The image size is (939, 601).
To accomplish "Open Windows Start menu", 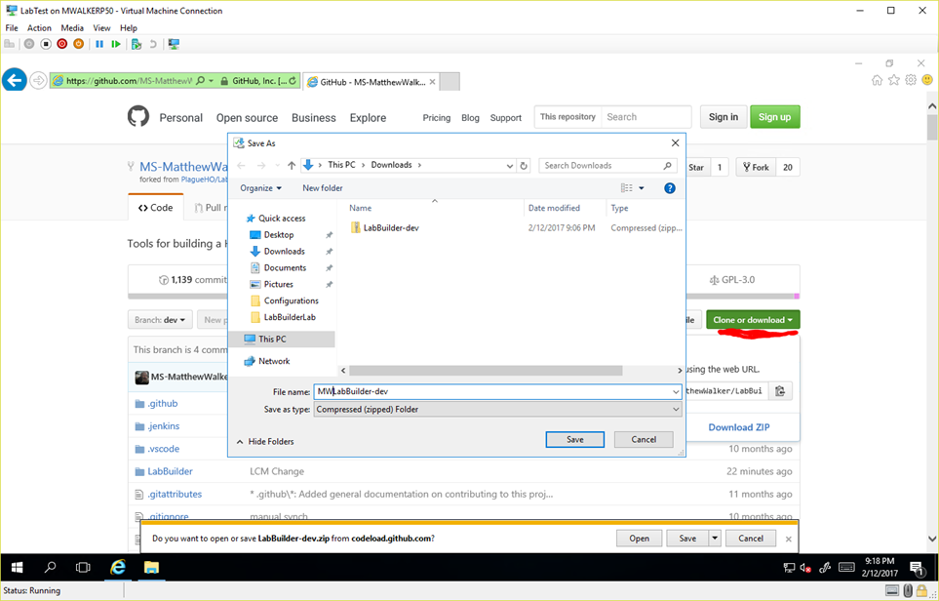I will tap(17, 567).
